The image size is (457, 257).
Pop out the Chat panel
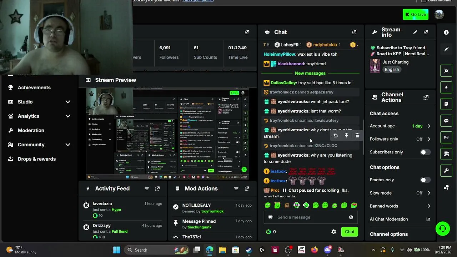354,32
